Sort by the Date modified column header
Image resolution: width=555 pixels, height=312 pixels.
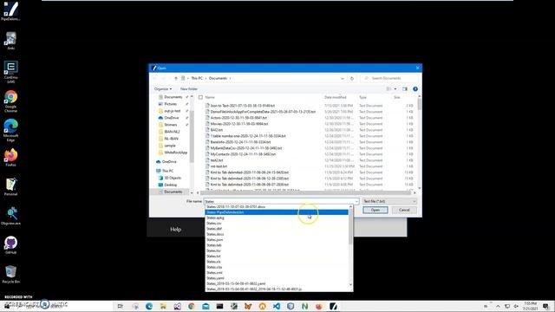point(336,97)
